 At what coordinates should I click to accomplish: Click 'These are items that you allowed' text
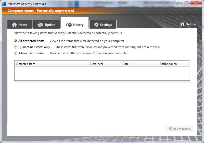click(x=89, y=53)
